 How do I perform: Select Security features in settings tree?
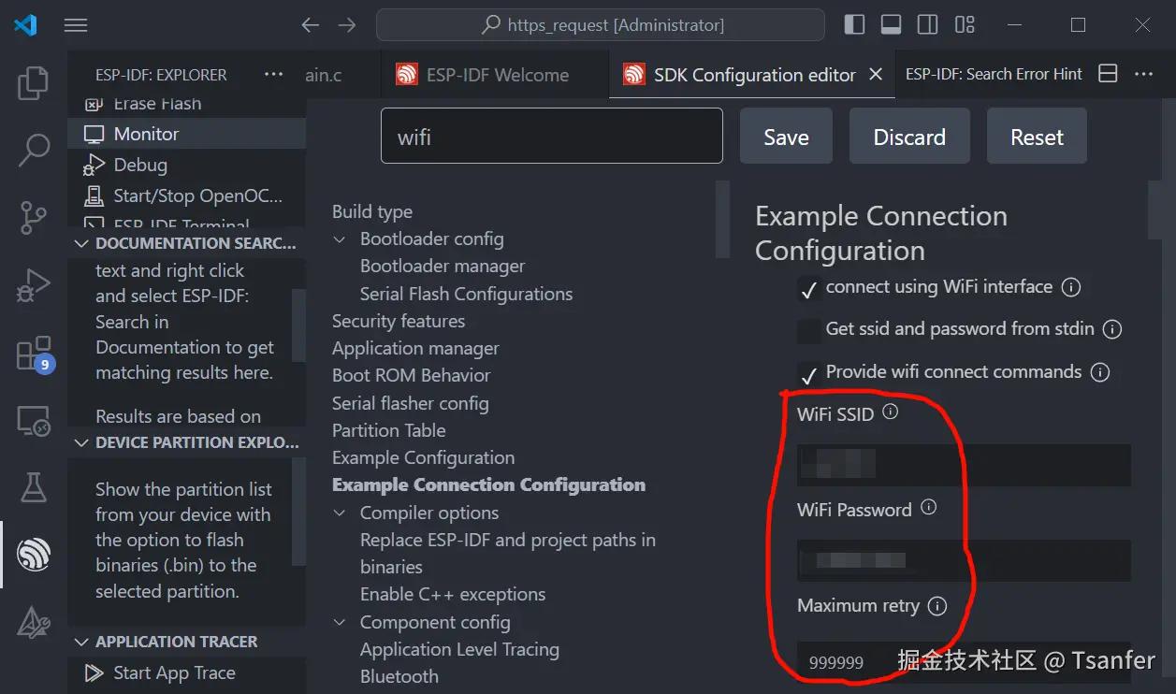coord(399,321)
